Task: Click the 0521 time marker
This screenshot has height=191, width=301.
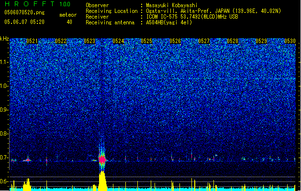Action: click(x=32, y=41)
